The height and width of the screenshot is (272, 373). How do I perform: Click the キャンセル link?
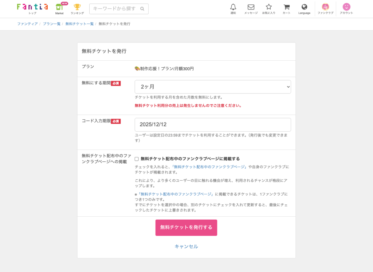click(186, 247)
